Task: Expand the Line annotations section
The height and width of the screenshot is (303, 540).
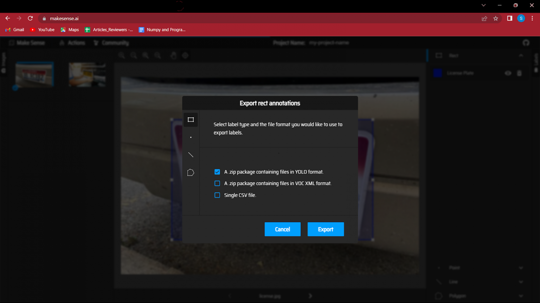Action: (521, 282)
